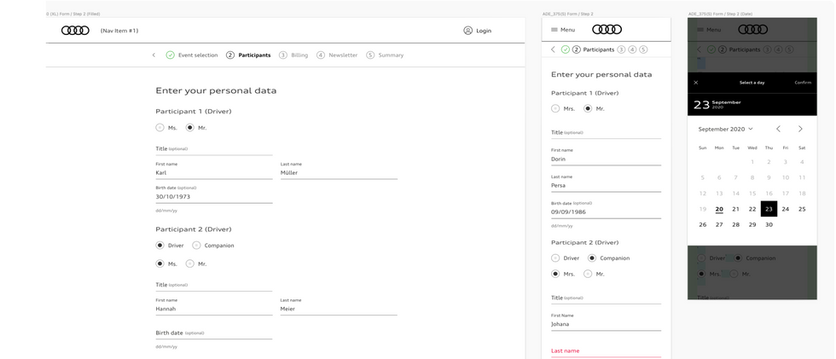
Task: Open the September 2020 month dropdown
Action: point(726,129)
